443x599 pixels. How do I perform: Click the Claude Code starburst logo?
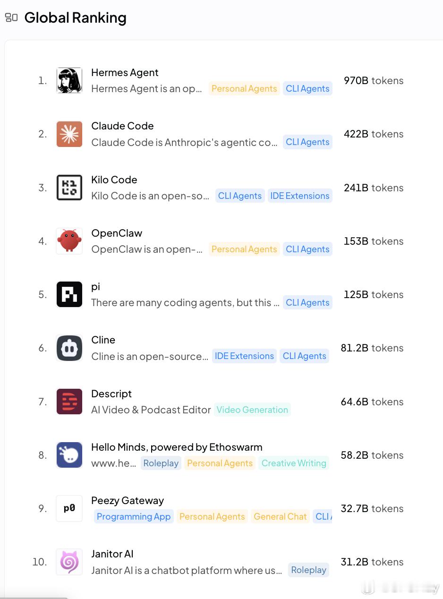[x=69, y=134]
